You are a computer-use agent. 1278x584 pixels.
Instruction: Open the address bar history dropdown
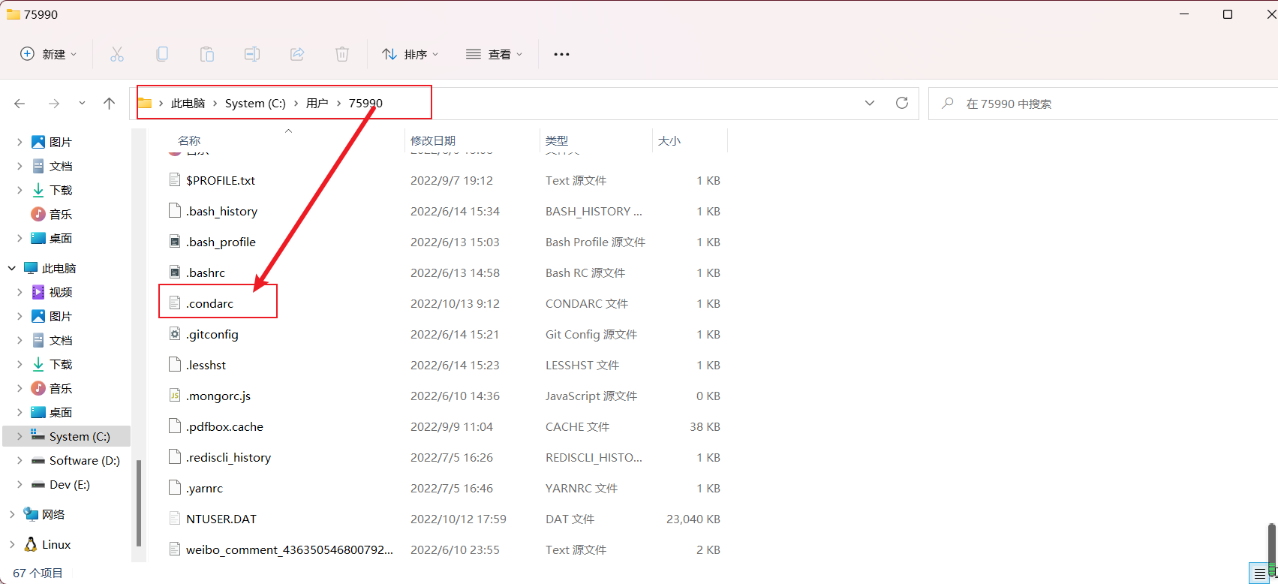[870, 103]
